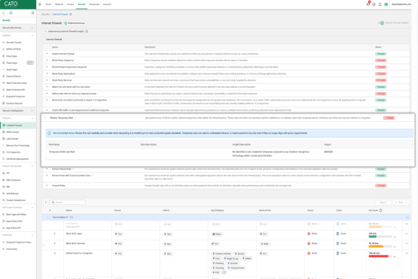The width and height of the screenshot is (418, 279).
Task: Expand the Block Risky Categories row
Action: click(x=47, y=61)
